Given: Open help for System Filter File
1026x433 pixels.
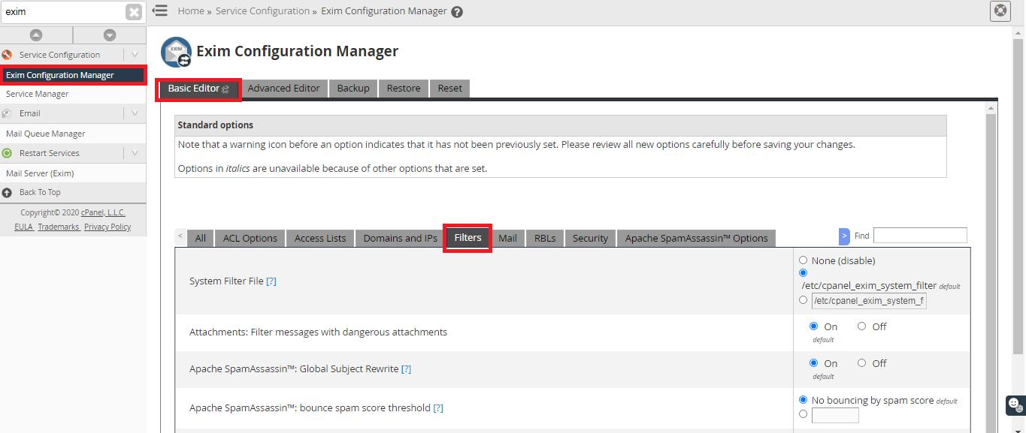Looking at the screenshot, I should point(271,281).
